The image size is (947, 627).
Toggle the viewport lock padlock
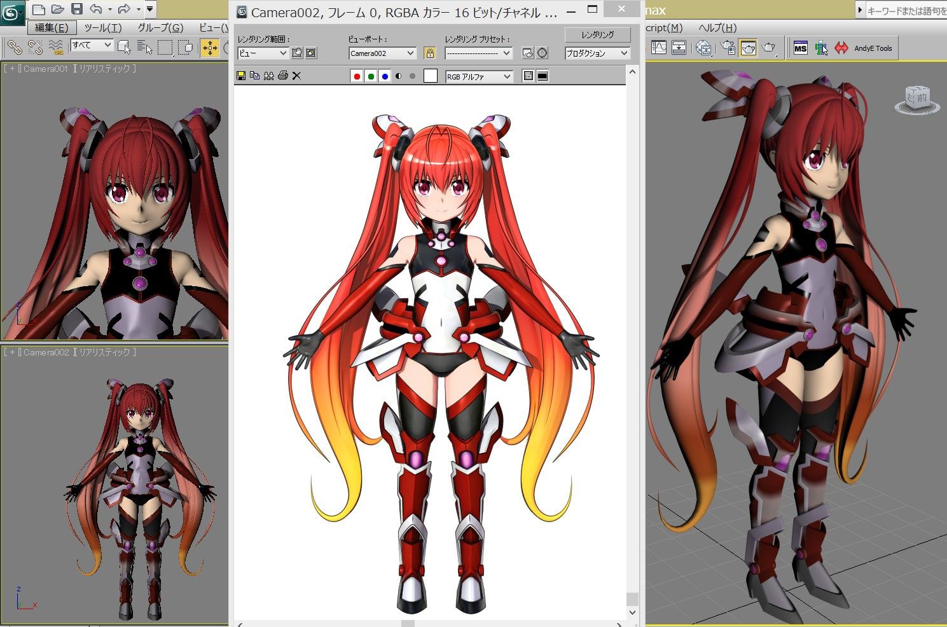(x=430, y=53)
